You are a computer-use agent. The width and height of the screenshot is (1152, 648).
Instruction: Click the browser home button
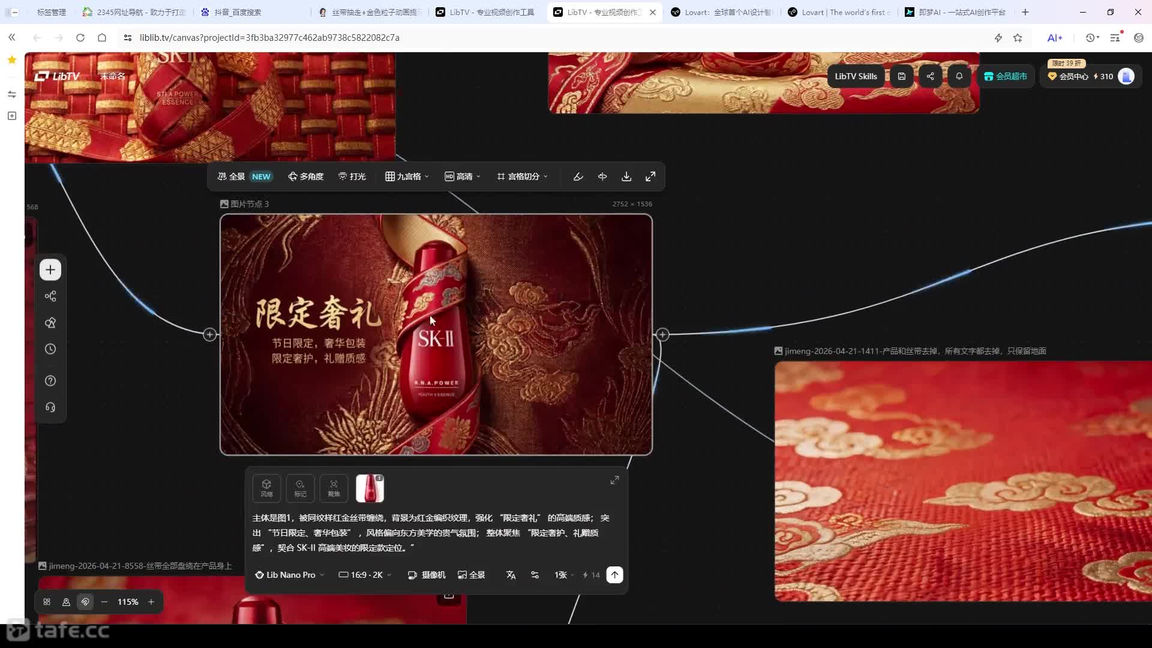(102, 38)
